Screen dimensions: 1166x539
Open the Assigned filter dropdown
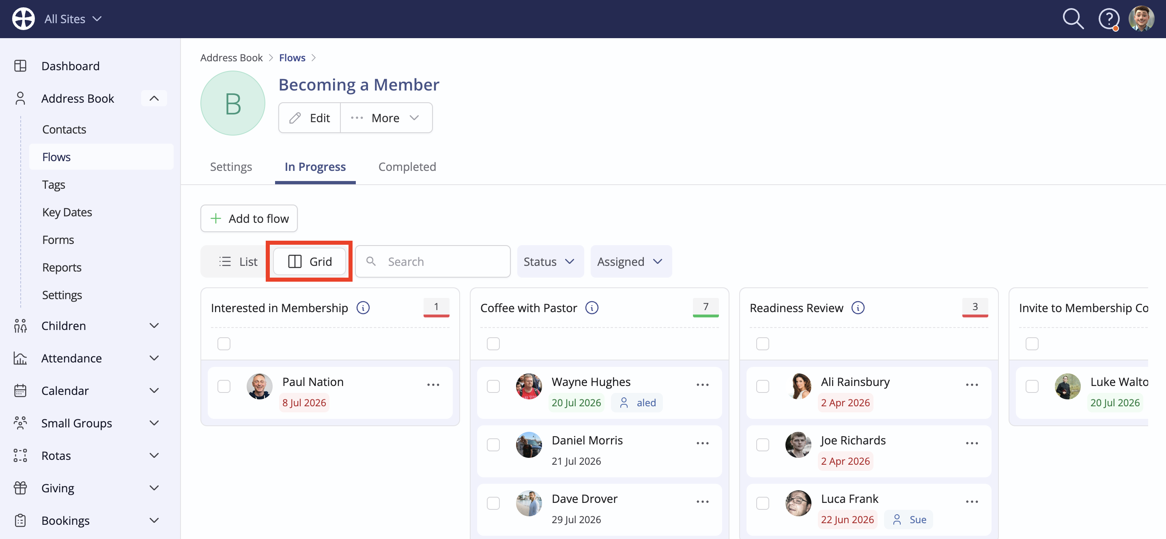pos(631,261)
